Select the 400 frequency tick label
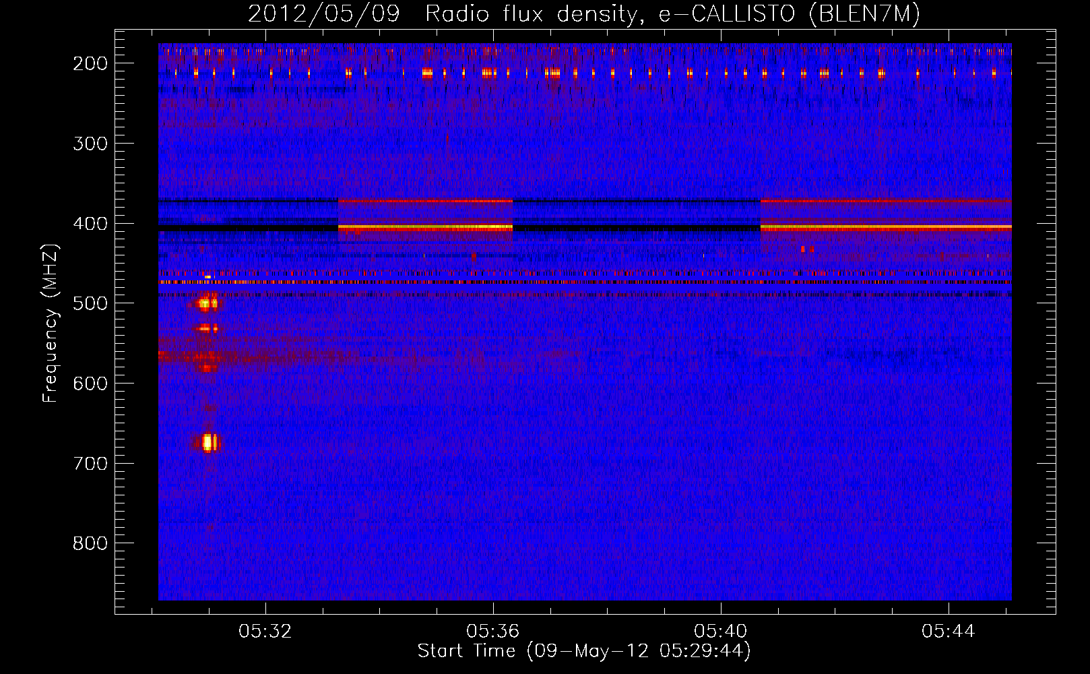The width and height of the screenshot is (1090, 674). (x=90, y=224)
